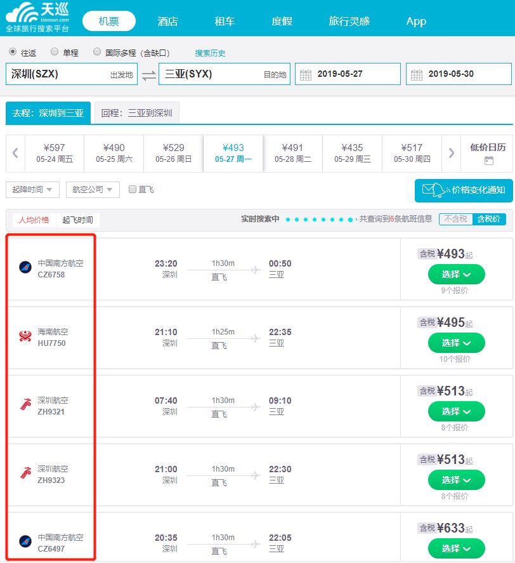
Task: Click return date field 2019-05-30
Action: tap(459, 74)
